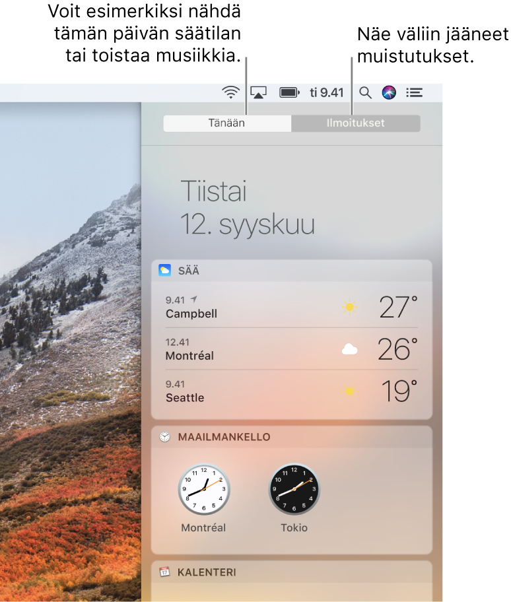Click the 9.41 time above Seattle

(x=175, y=384)
